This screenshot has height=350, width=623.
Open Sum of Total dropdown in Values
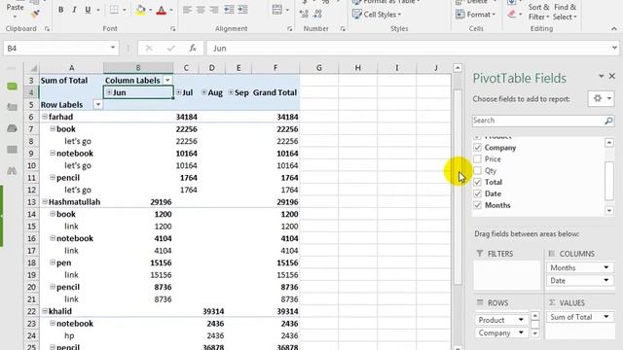coord(606,317)
